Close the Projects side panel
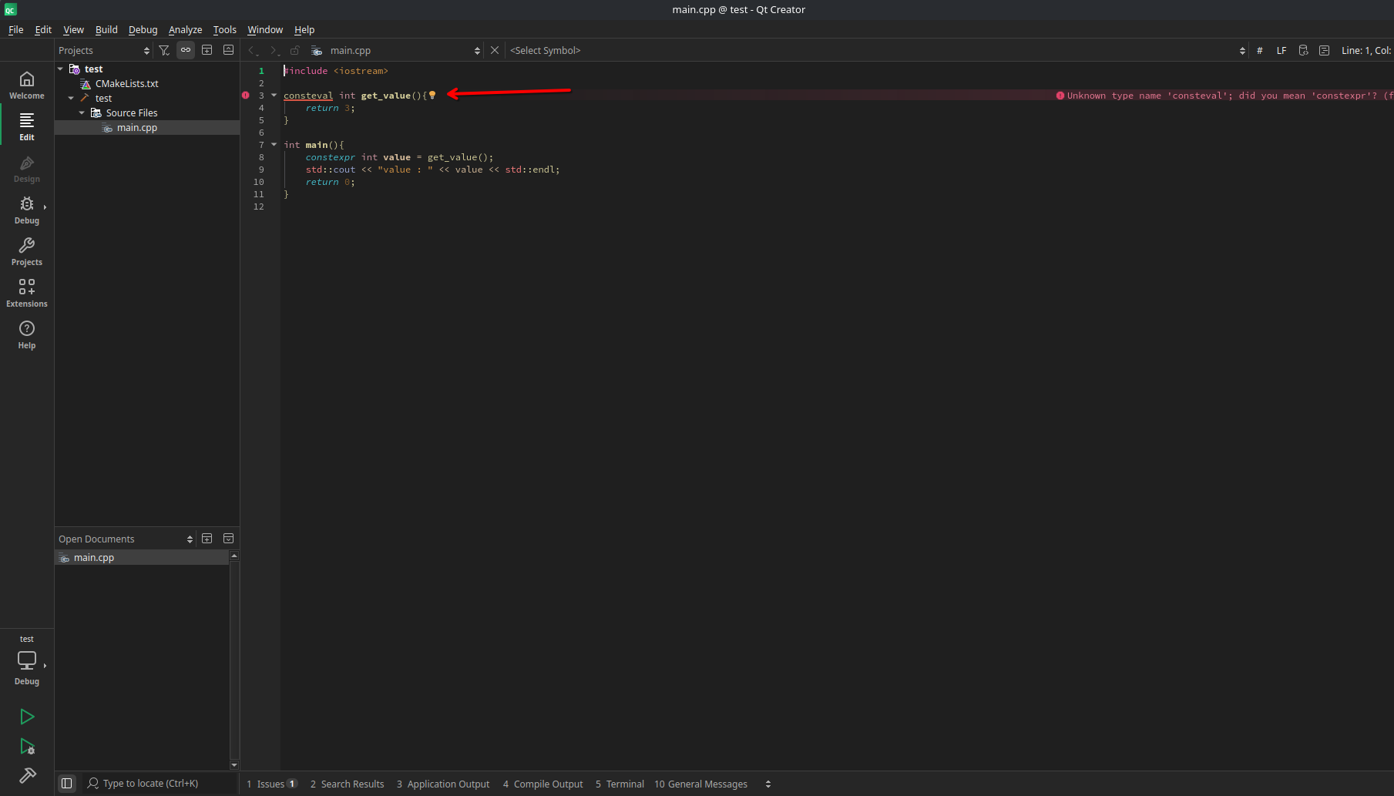The width and height of the screenshot is (1394, 796). (x=228, y=50)
